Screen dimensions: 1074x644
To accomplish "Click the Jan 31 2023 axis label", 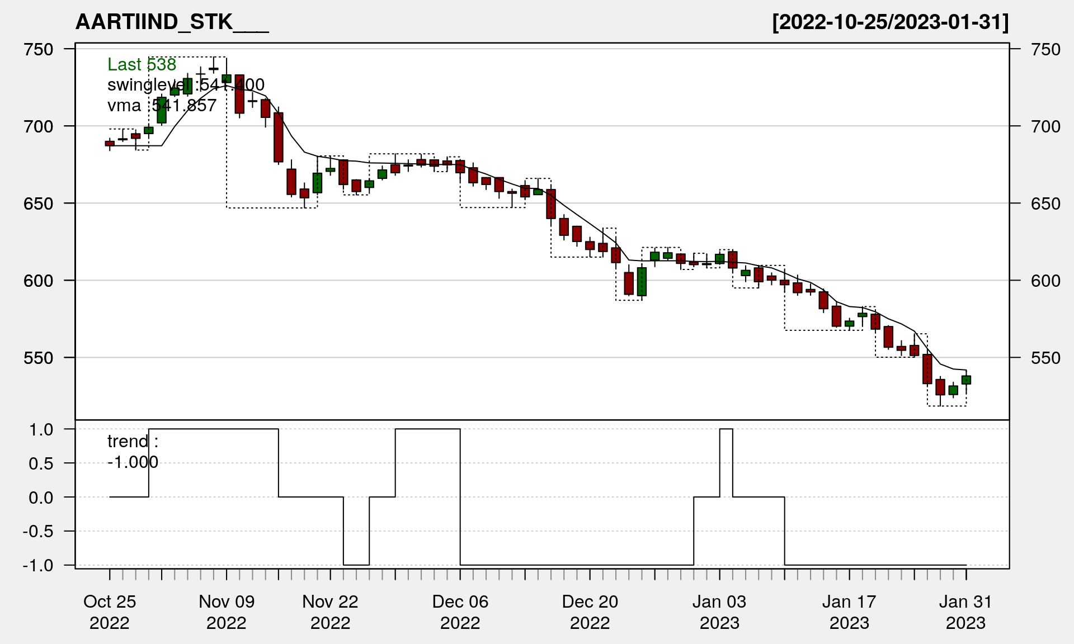I will click(x=965, y=612).
